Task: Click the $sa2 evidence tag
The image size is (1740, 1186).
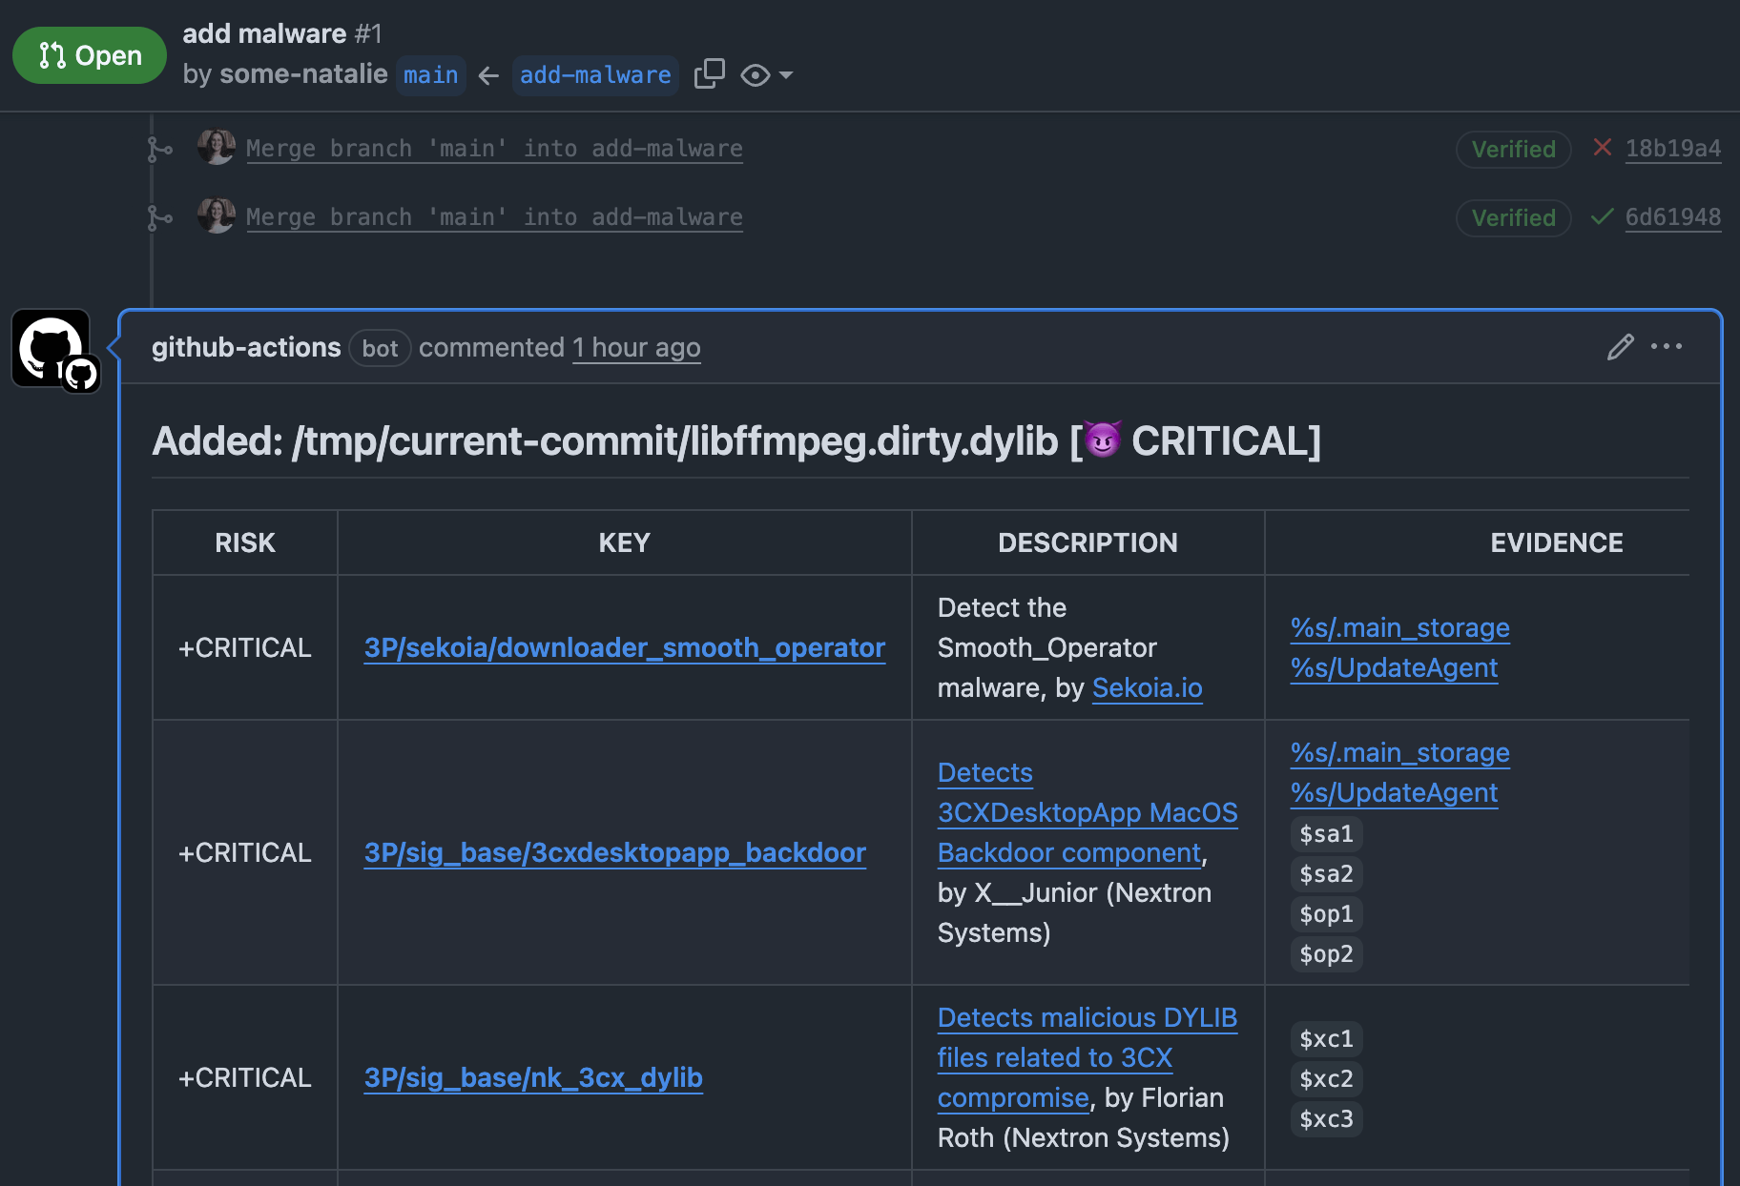Action: click(1326, 874)
